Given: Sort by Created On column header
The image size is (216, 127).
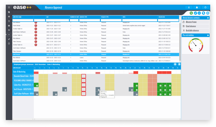Looking at the screenshot, I should point(168,17).
